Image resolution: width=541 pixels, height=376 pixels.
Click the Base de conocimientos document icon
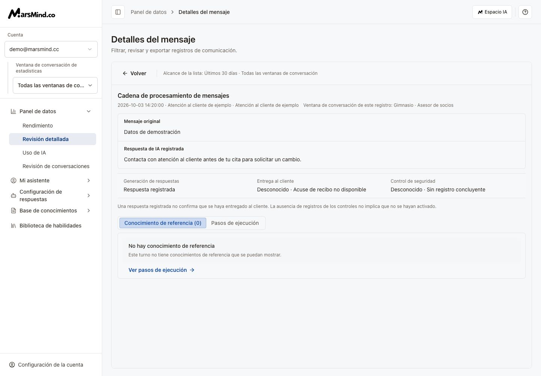tap(14, 211)
